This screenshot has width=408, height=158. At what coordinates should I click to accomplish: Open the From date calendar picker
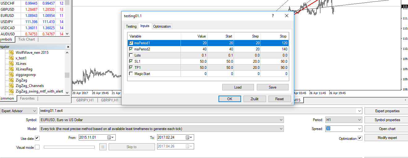109,137
